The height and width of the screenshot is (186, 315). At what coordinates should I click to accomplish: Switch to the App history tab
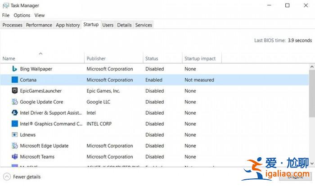click(67, 25)
